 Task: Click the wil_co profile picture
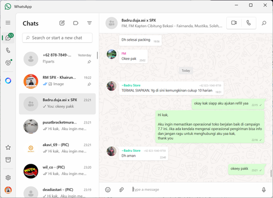[x=31, y=171]
